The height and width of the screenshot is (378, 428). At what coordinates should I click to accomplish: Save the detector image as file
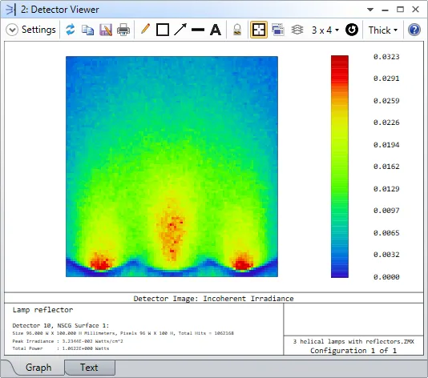pos(105,30)
